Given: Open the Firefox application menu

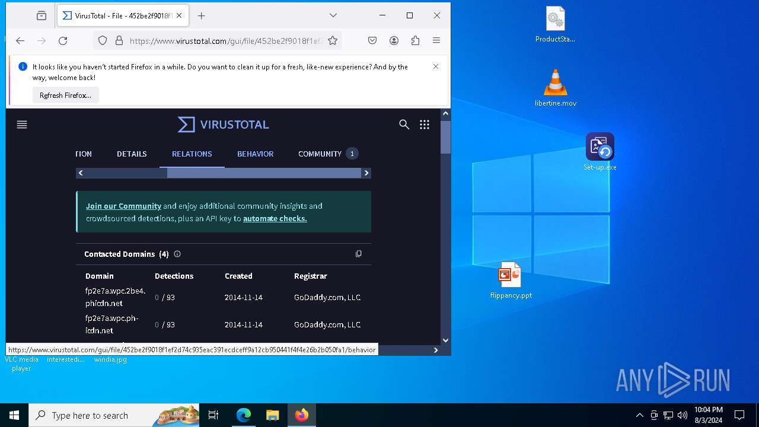Looking at the screenshot, I should click(x=436, y=41).
